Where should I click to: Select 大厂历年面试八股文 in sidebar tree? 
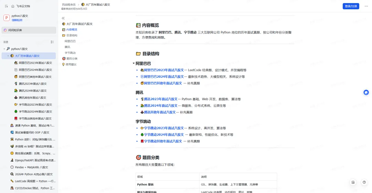(x=29, y=56)
